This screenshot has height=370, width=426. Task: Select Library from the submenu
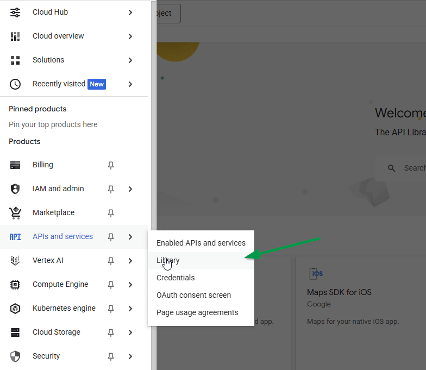click(x=201, y=261)
